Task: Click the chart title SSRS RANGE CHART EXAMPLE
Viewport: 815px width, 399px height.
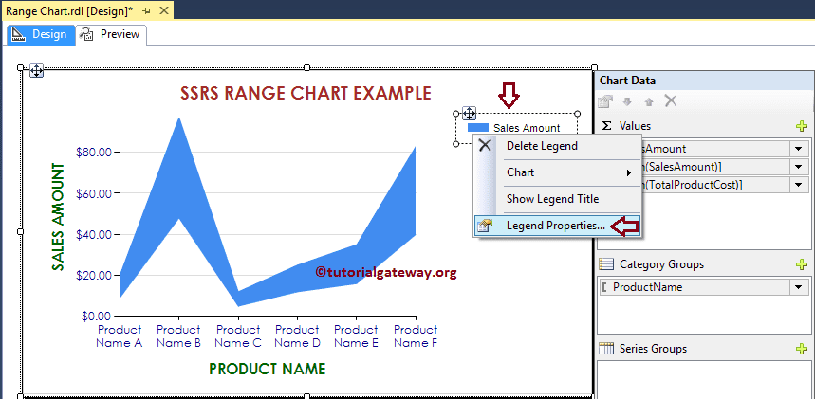Action: (x=306, y=93)
